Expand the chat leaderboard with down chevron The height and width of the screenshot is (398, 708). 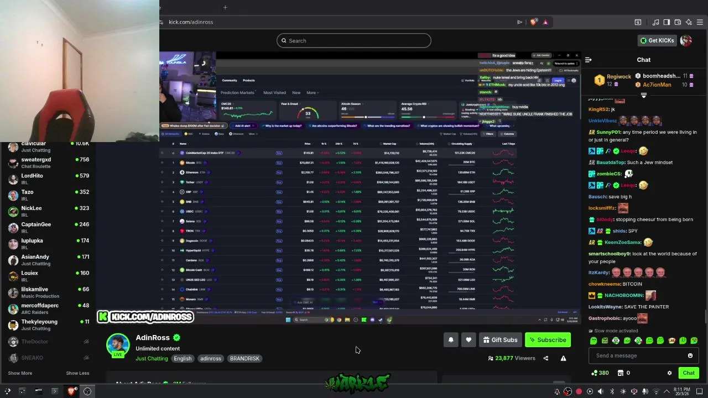(643, 95)
